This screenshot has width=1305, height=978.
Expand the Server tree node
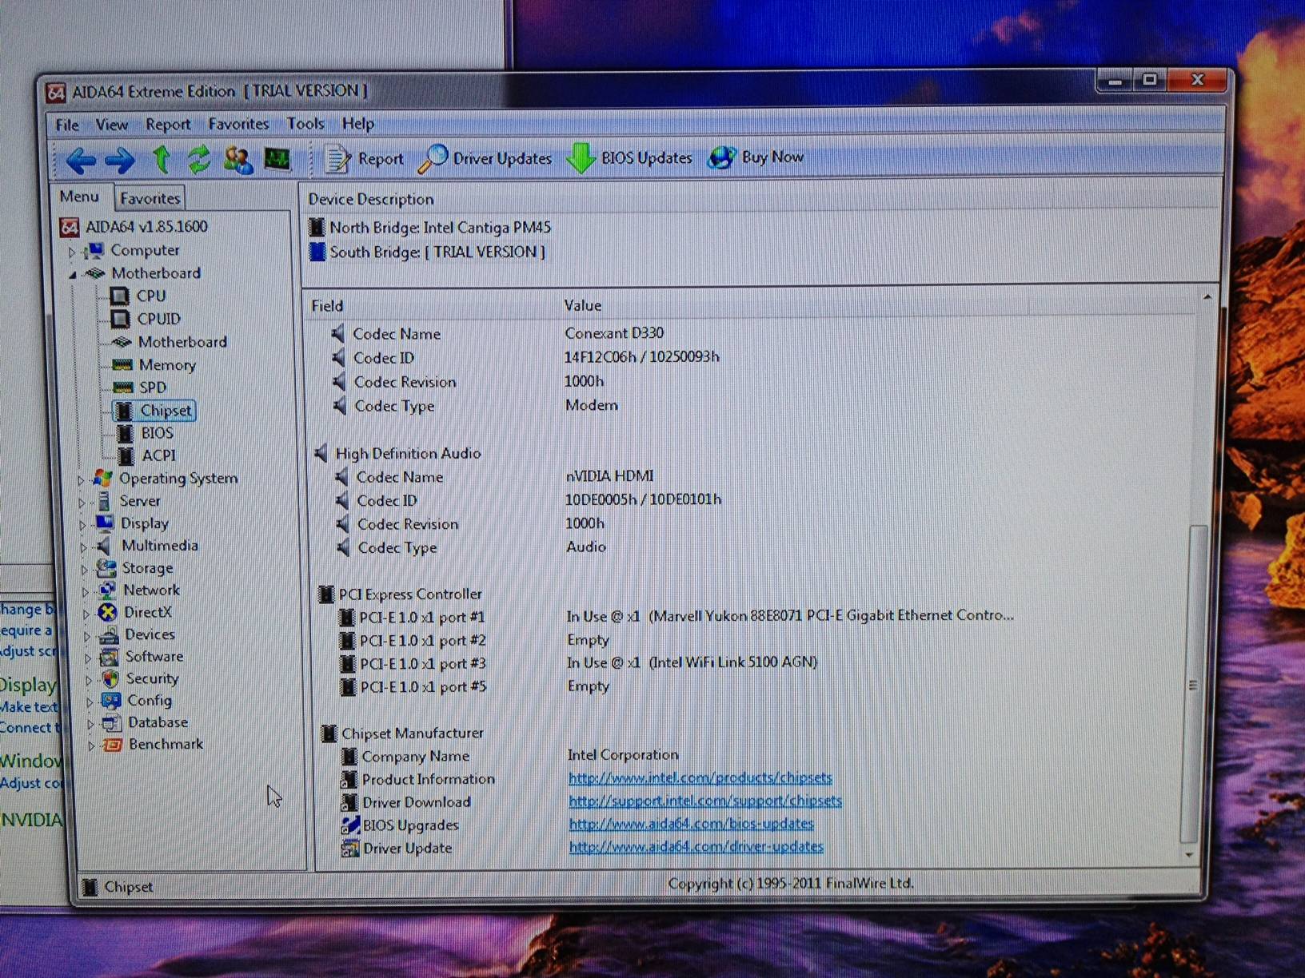82,503
